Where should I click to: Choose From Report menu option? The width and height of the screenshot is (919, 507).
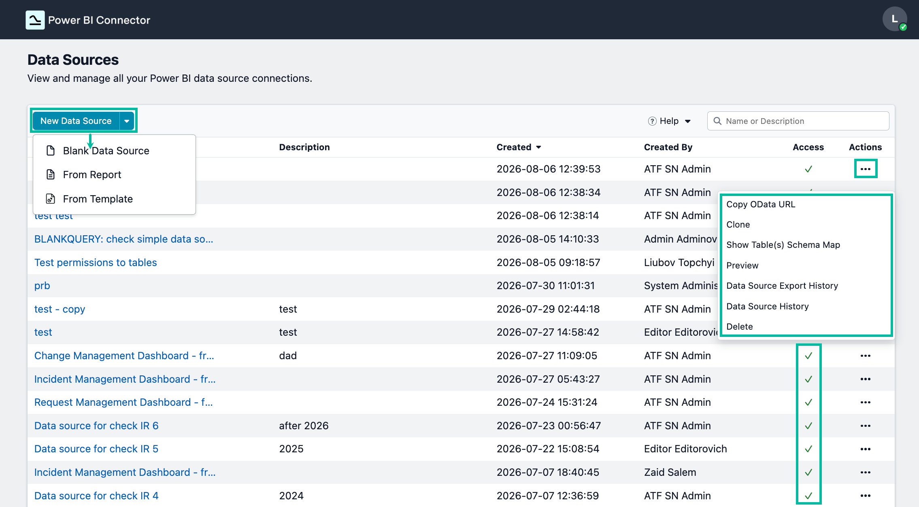coord(114,175)
